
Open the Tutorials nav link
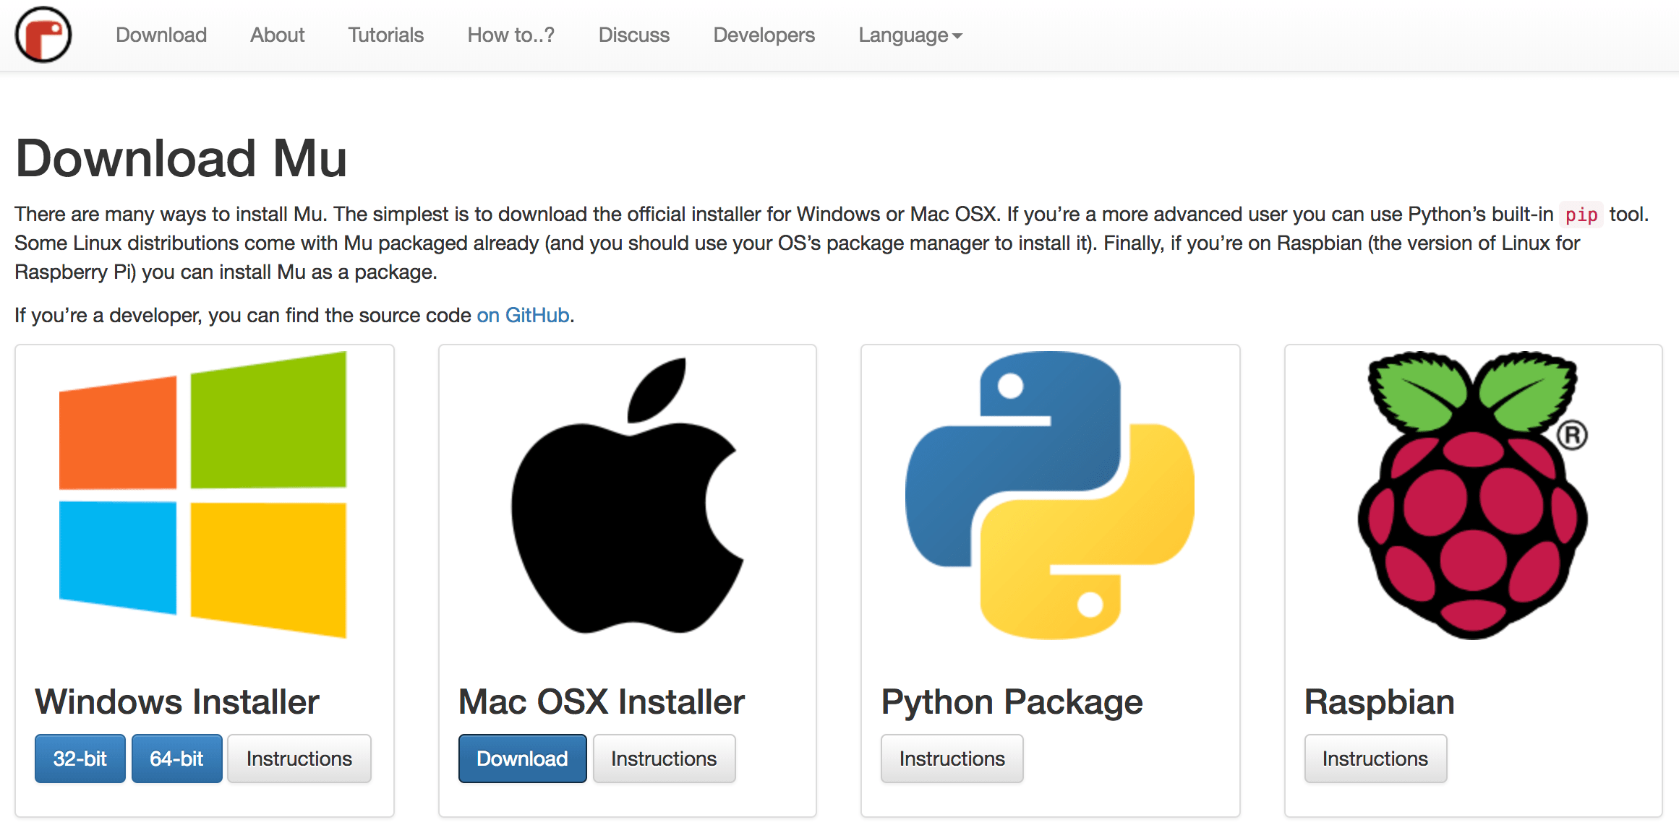tap(385, 35)
